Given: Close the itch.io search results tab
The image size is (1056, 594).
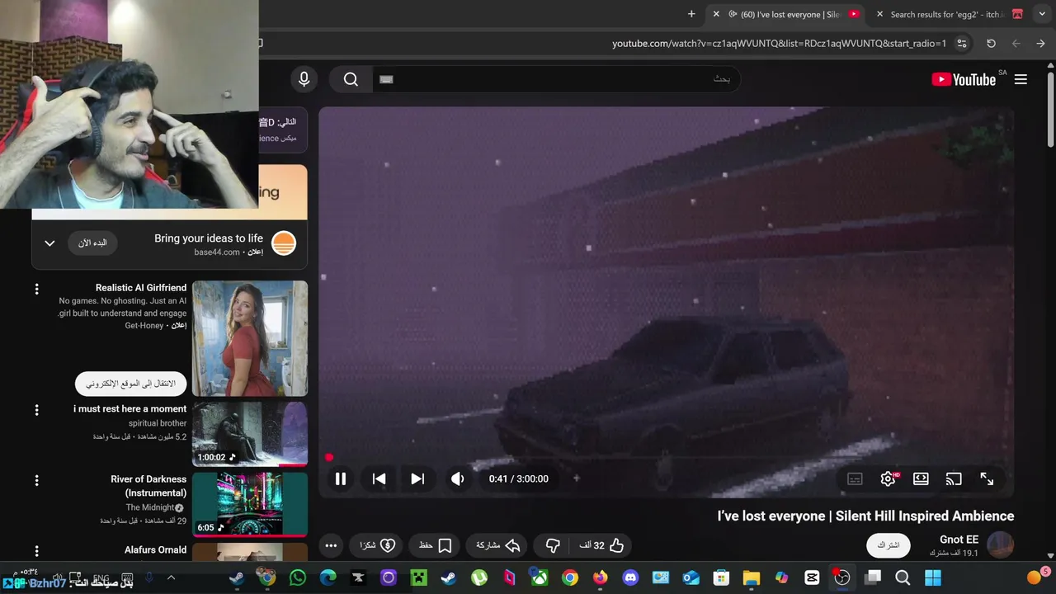Looking at the screenshot, I should pyautogui.click(x=879, y=14).
